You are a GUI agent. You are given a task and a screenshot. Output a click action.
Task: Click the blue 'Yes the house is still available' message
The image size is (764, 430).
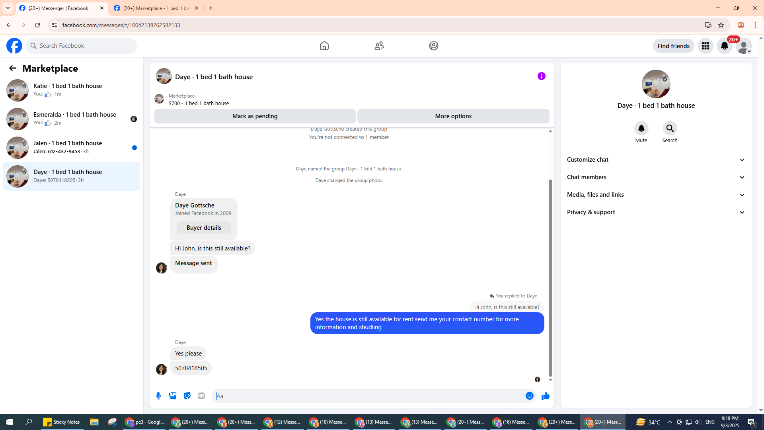427,323
